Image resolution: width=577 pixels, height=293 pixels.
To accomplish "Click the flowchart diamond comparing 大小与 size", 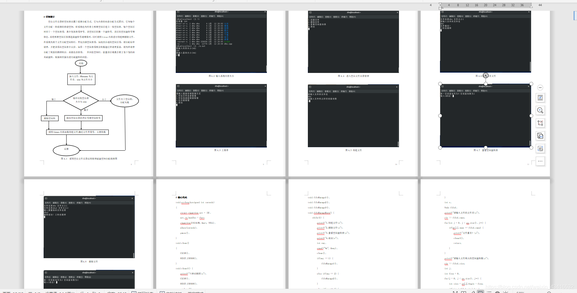I will (x=81, y=100).
